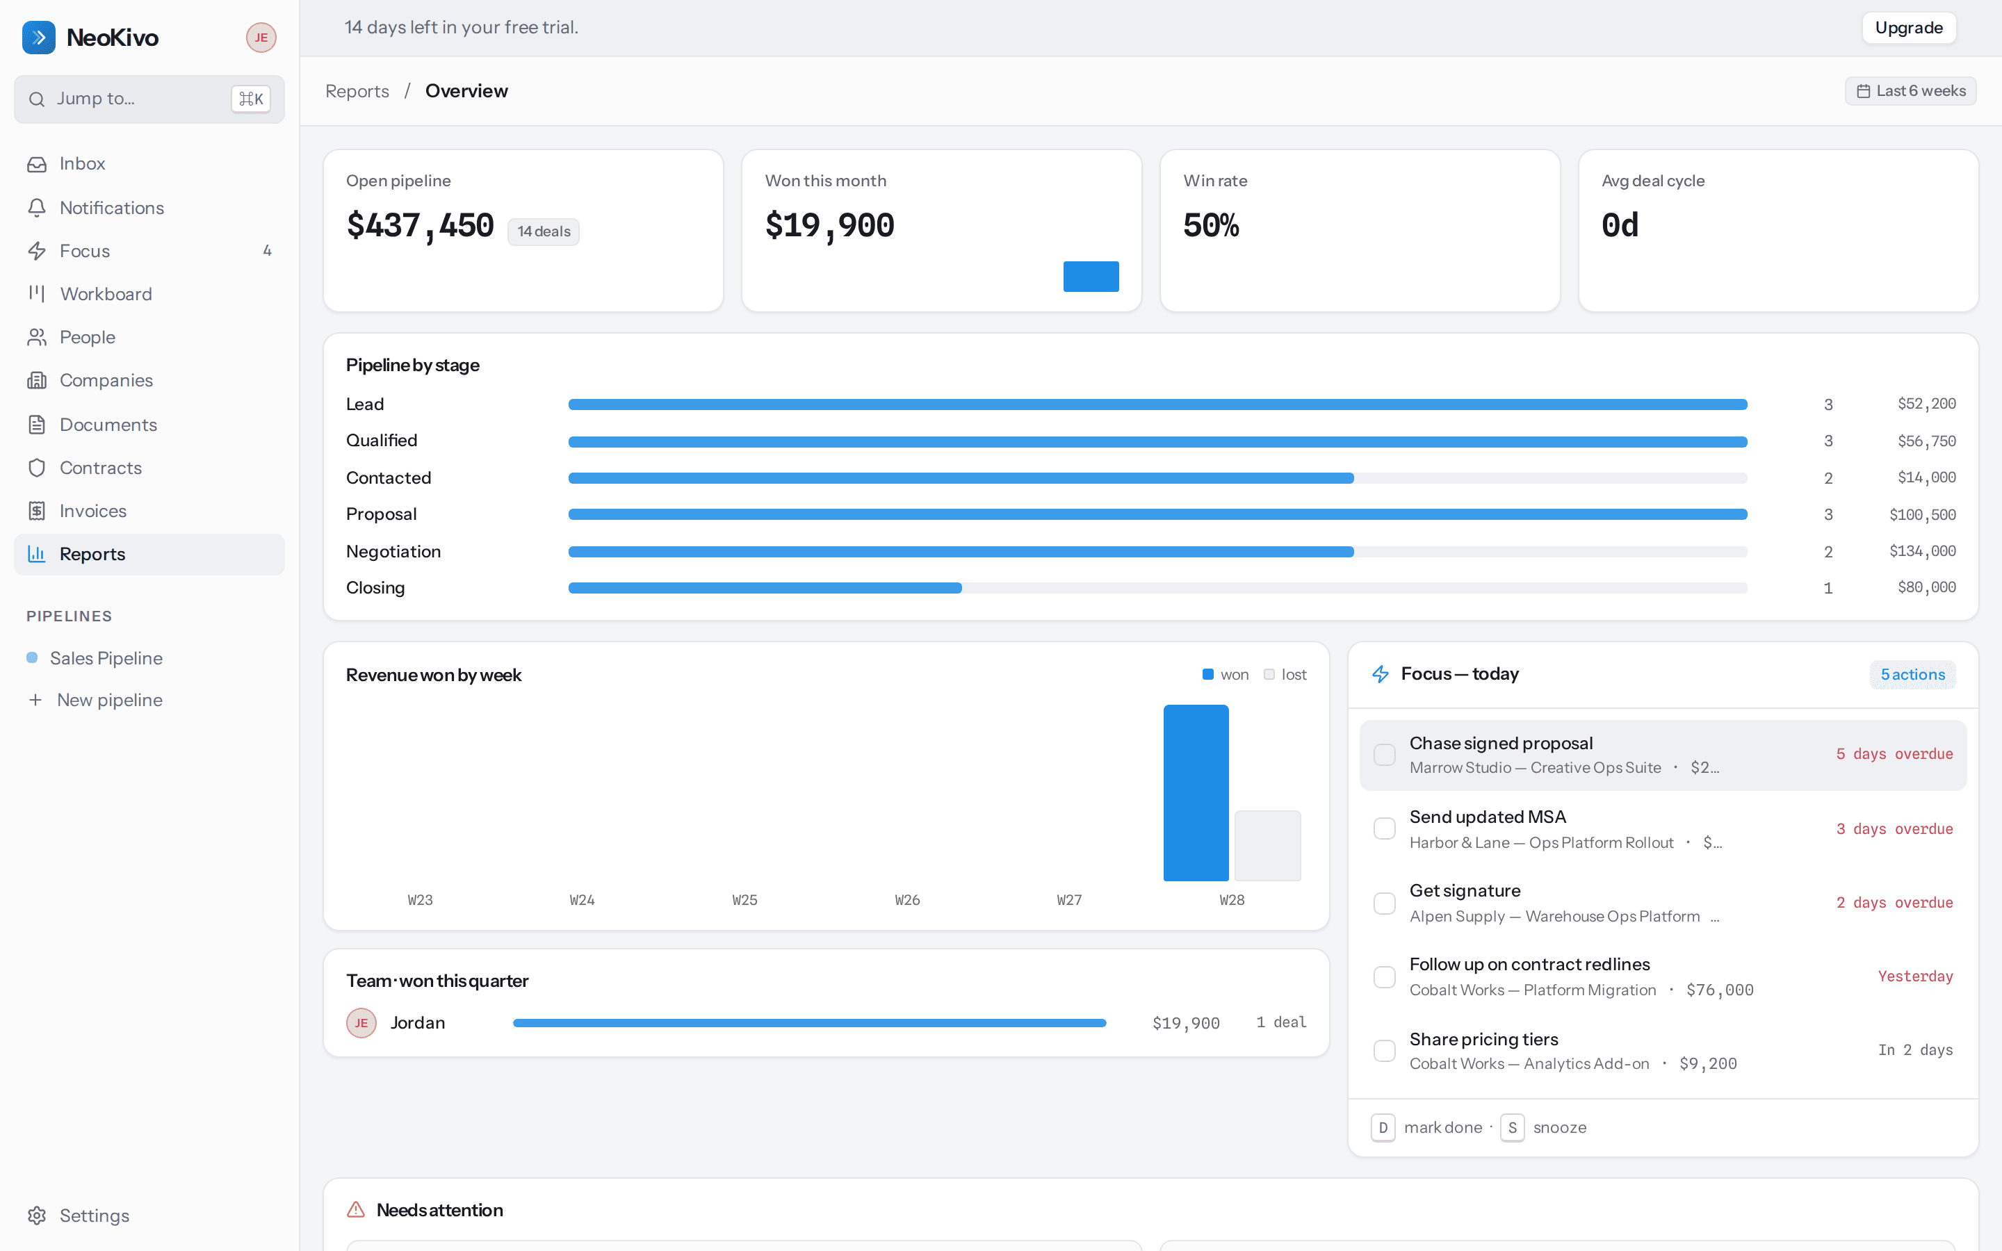Screen dimensions: 2002x1251
Task: Mark Send updated MSA as done
Action: point(1384,828)
